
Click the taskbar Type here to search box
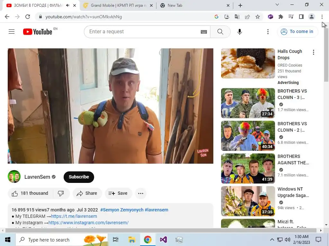coord(62,240)
